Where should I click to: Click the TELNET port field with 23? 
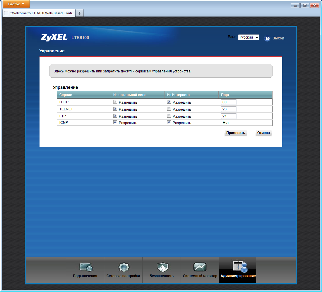228,109
